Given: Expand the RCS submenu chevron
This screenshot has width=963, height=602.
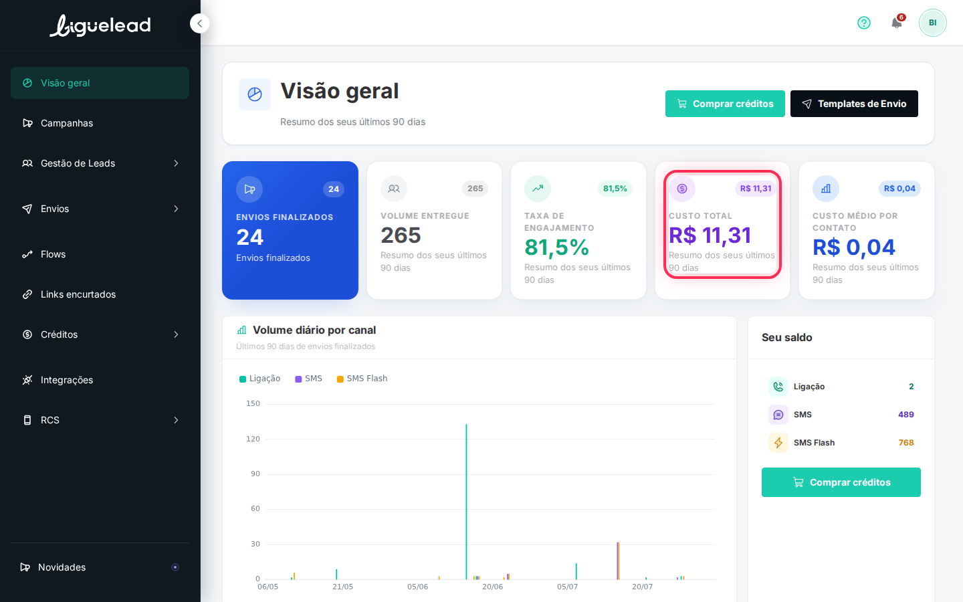Looking at the screenshot, I should click(176, 420).
